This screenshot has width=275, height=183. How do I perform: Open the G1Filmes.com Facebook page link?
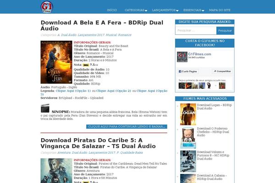(199, 54)
